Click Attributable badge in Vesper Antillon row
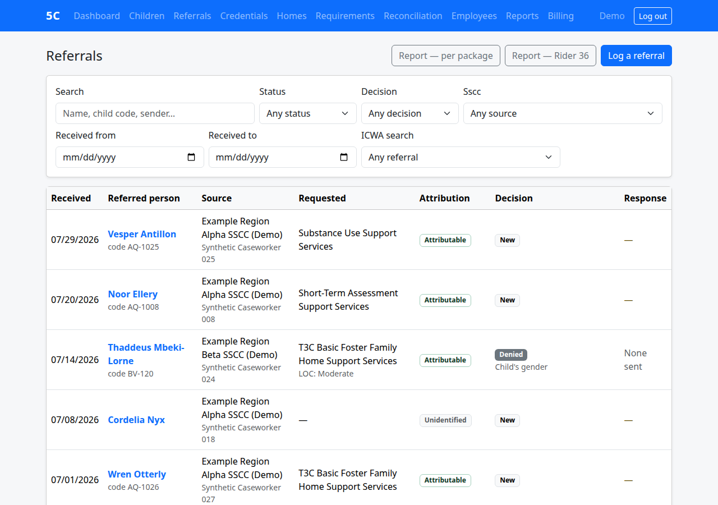 click(445, 240)
